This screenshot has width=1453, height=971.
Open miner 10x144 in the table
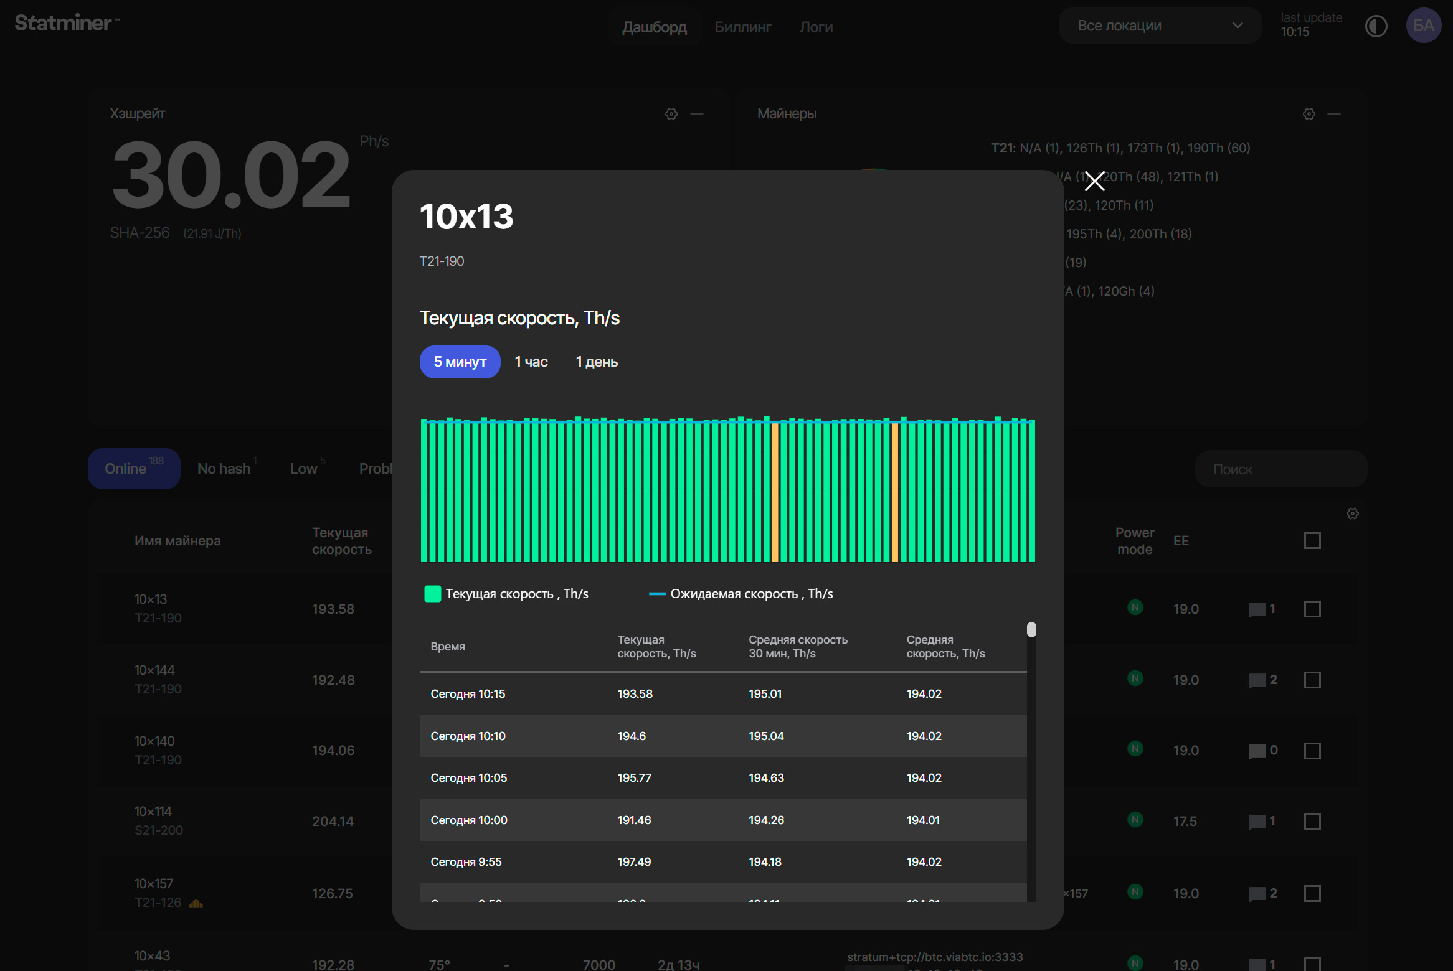[x=154, y=670]
